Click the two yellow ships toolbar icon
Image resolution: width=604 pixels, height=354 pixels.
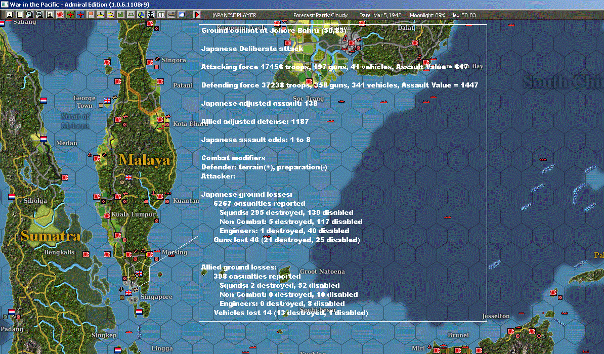tap(111, 15)
